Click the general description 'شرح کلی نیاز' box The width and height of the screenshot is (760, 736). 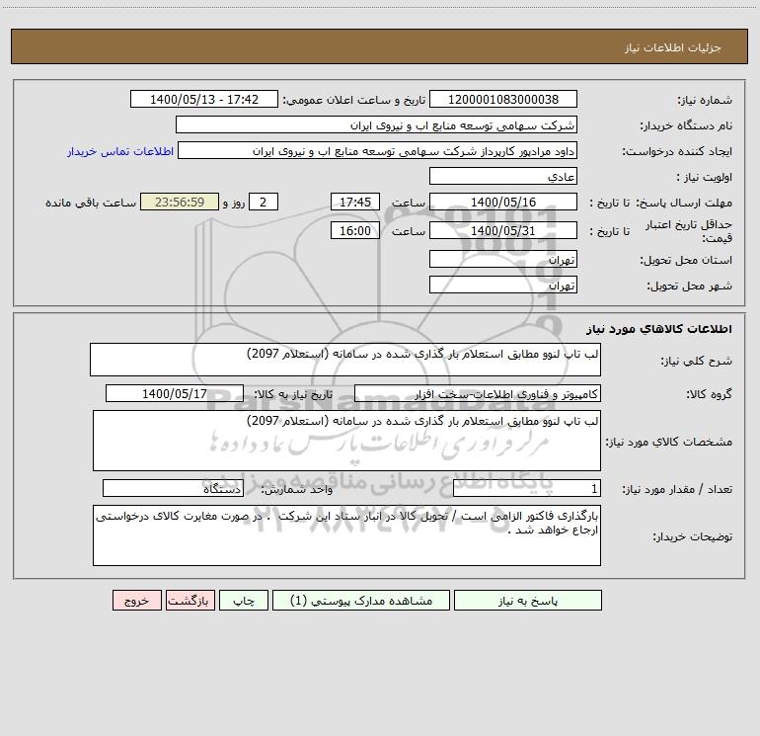[x=345, y=360]
